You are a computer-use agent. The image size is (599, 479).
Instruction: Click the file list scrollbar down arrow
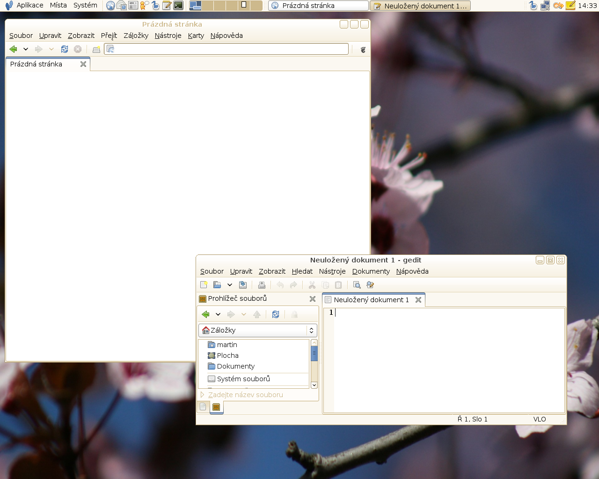(x=314, y=385)
